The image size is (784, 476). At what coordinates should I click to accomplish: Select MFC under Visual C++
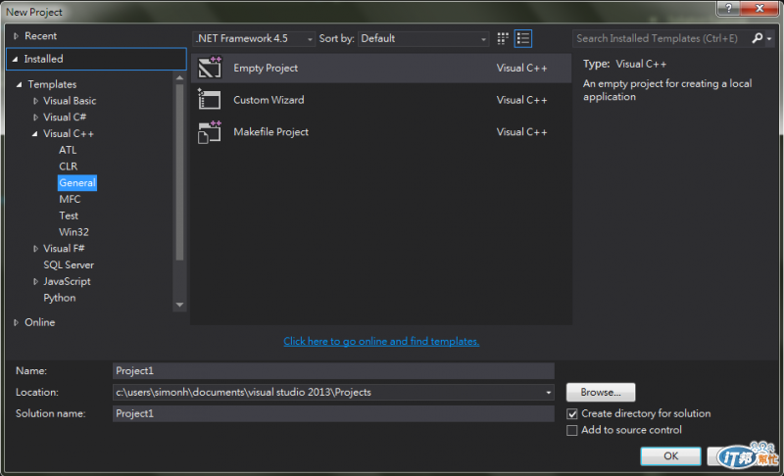click(70, 199)
